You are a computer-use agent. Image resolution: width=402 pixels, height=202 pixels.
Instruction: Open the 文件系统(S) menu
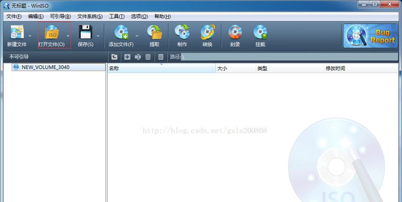(x=90, y=16)
